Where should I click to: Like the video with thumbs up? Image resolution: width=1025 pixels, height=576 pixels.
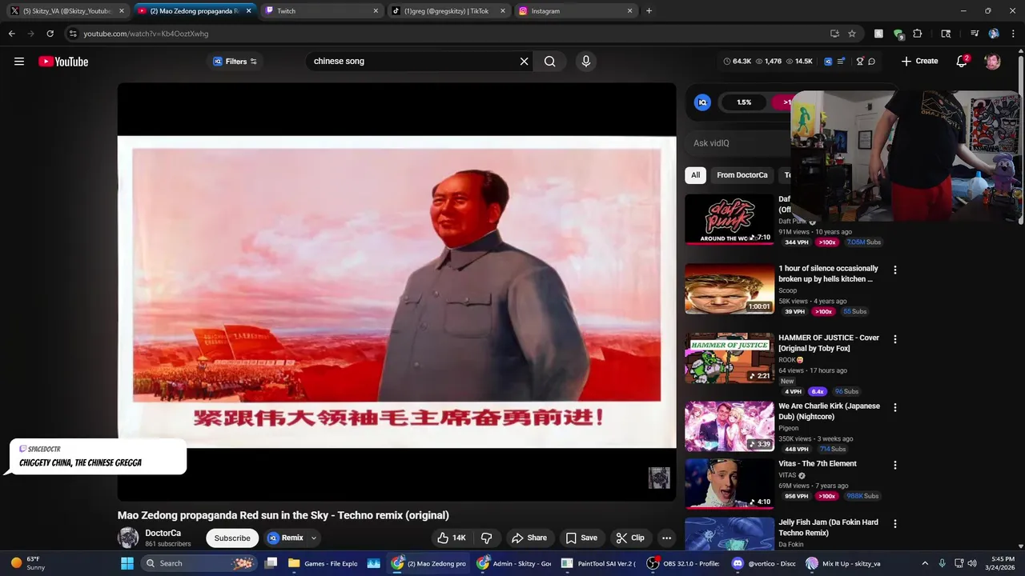click(x=451, y=538)
